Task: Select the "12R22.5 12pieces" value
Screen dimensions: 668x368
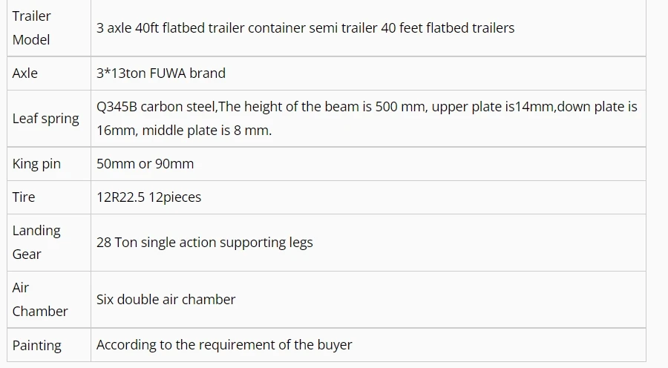Action: pyautogui.click(x=148, y=197)
